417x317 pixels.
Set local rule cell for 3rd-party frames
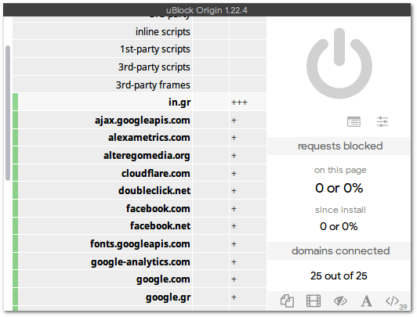point(248,85)
